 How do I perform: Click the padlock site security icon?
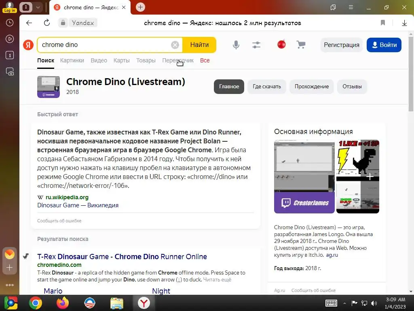click(x=63, y=23)
